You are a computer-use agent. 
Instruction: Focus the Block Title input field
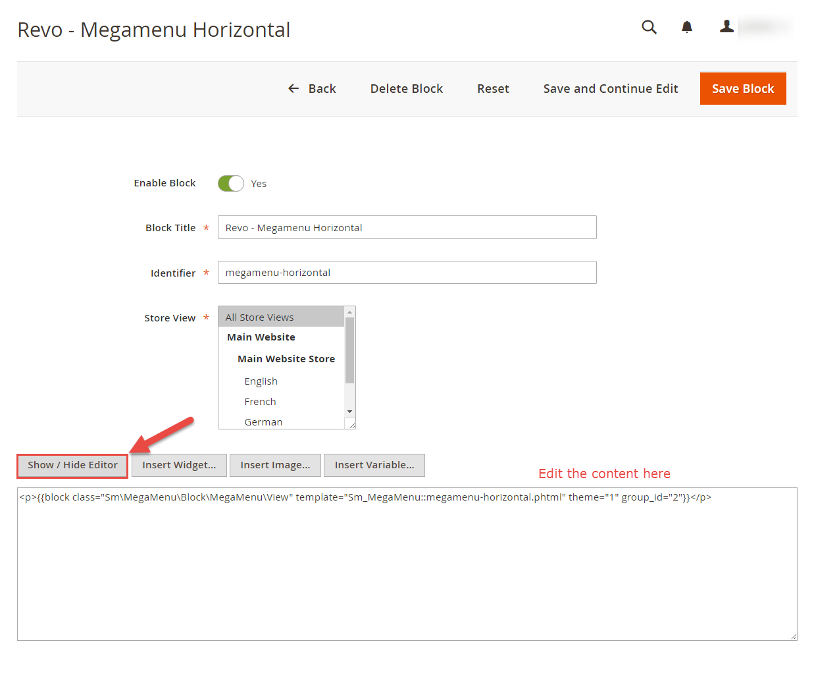point(407,227)
